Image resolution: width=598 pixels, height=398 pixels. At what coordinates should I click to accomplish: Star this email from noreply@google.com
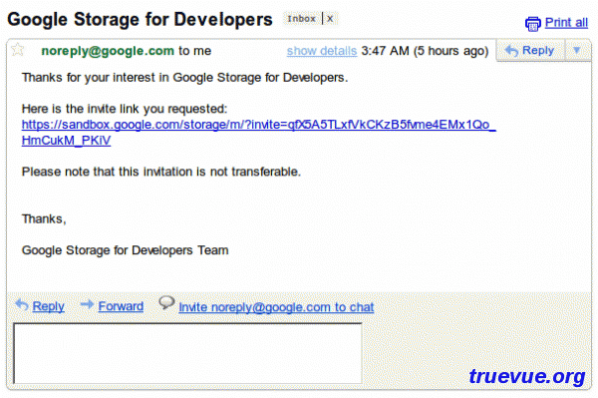[18, 50]
